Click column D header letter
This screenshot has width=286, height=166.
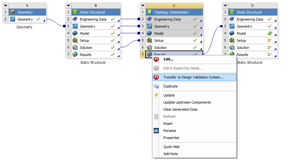253,5
